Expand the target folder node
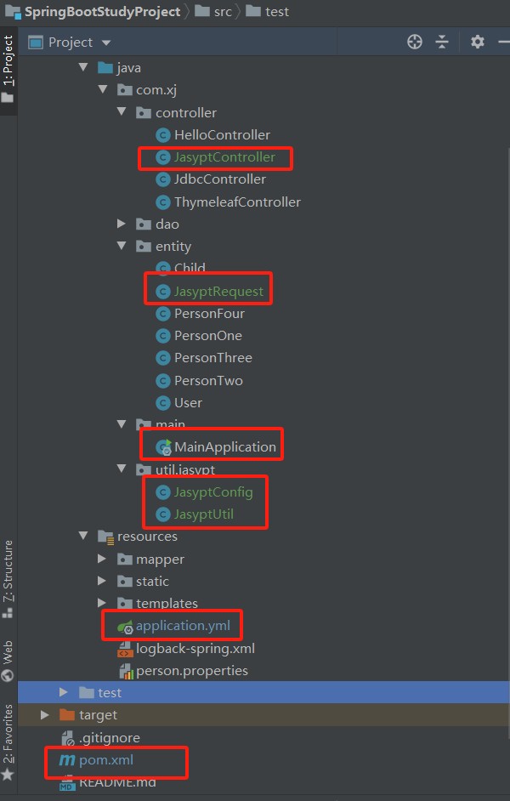 point(44,714)
